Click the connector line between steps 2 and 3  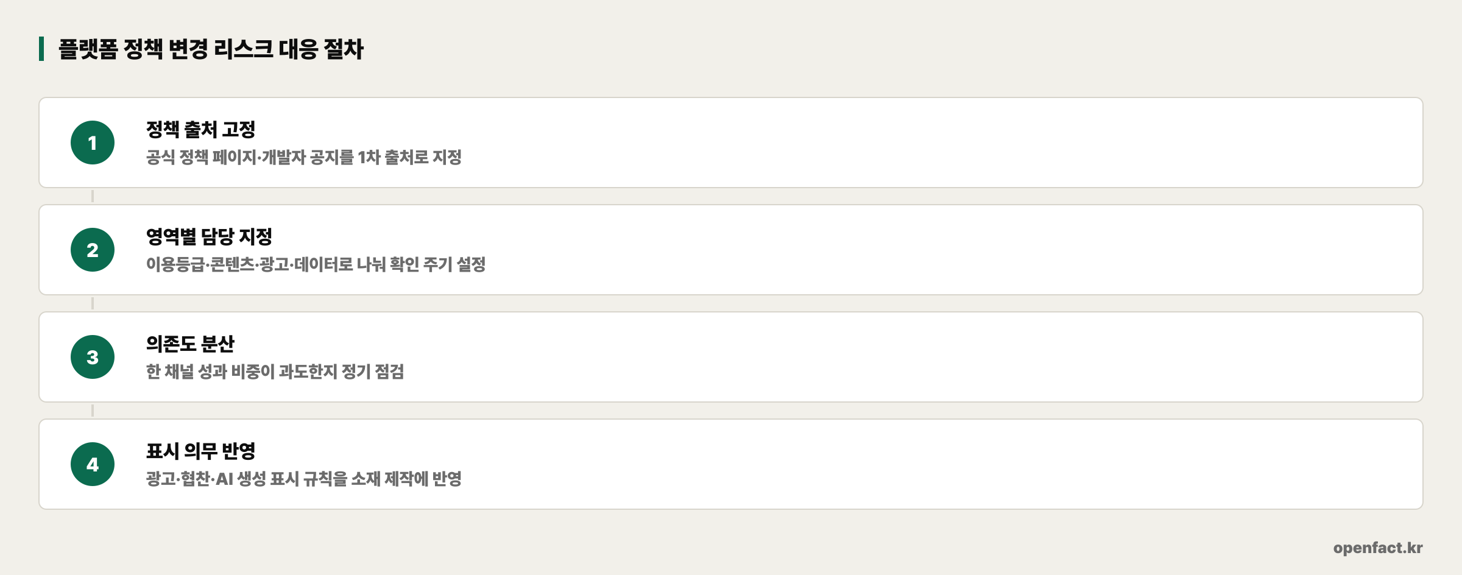point(93,303)
